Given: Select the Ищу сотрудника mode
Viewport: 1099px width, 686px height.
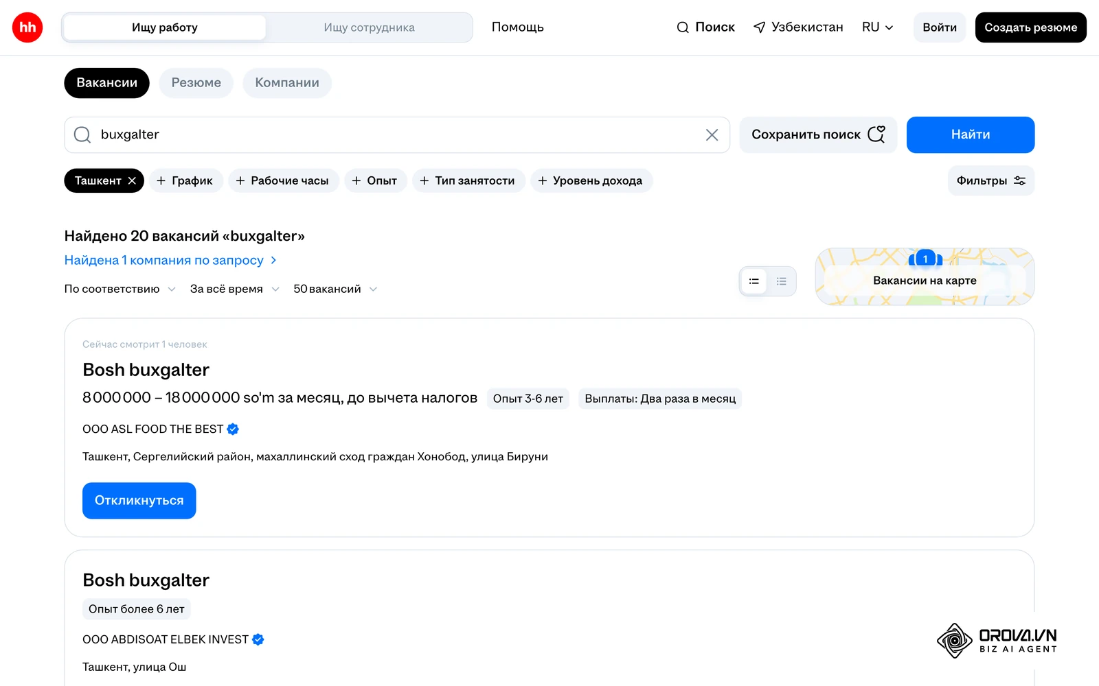Looking at the screenshot, I should (x=369, y=27).
